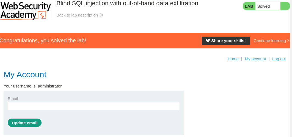Follow the Continue learning link

[270, 41]
